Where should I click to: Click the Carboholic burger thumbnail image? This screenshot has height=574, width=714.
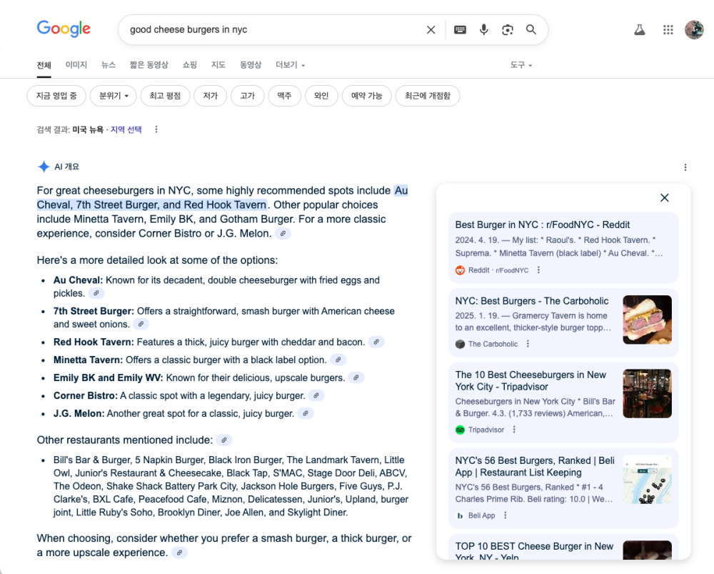[x=647, y=320]
